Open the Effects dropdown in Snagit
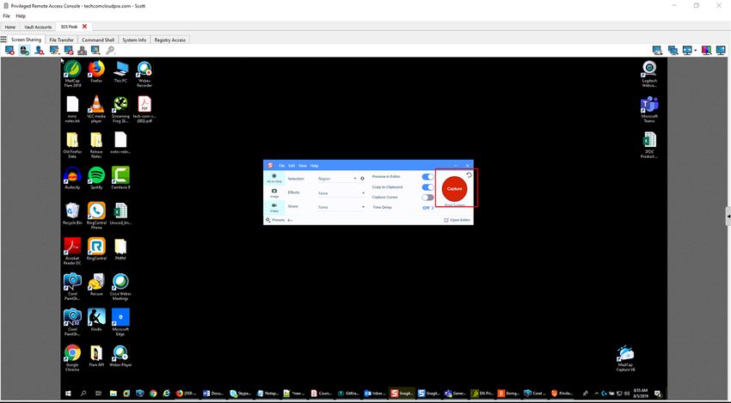The height and width of the screenshot is (403, 731). [341, 192]
